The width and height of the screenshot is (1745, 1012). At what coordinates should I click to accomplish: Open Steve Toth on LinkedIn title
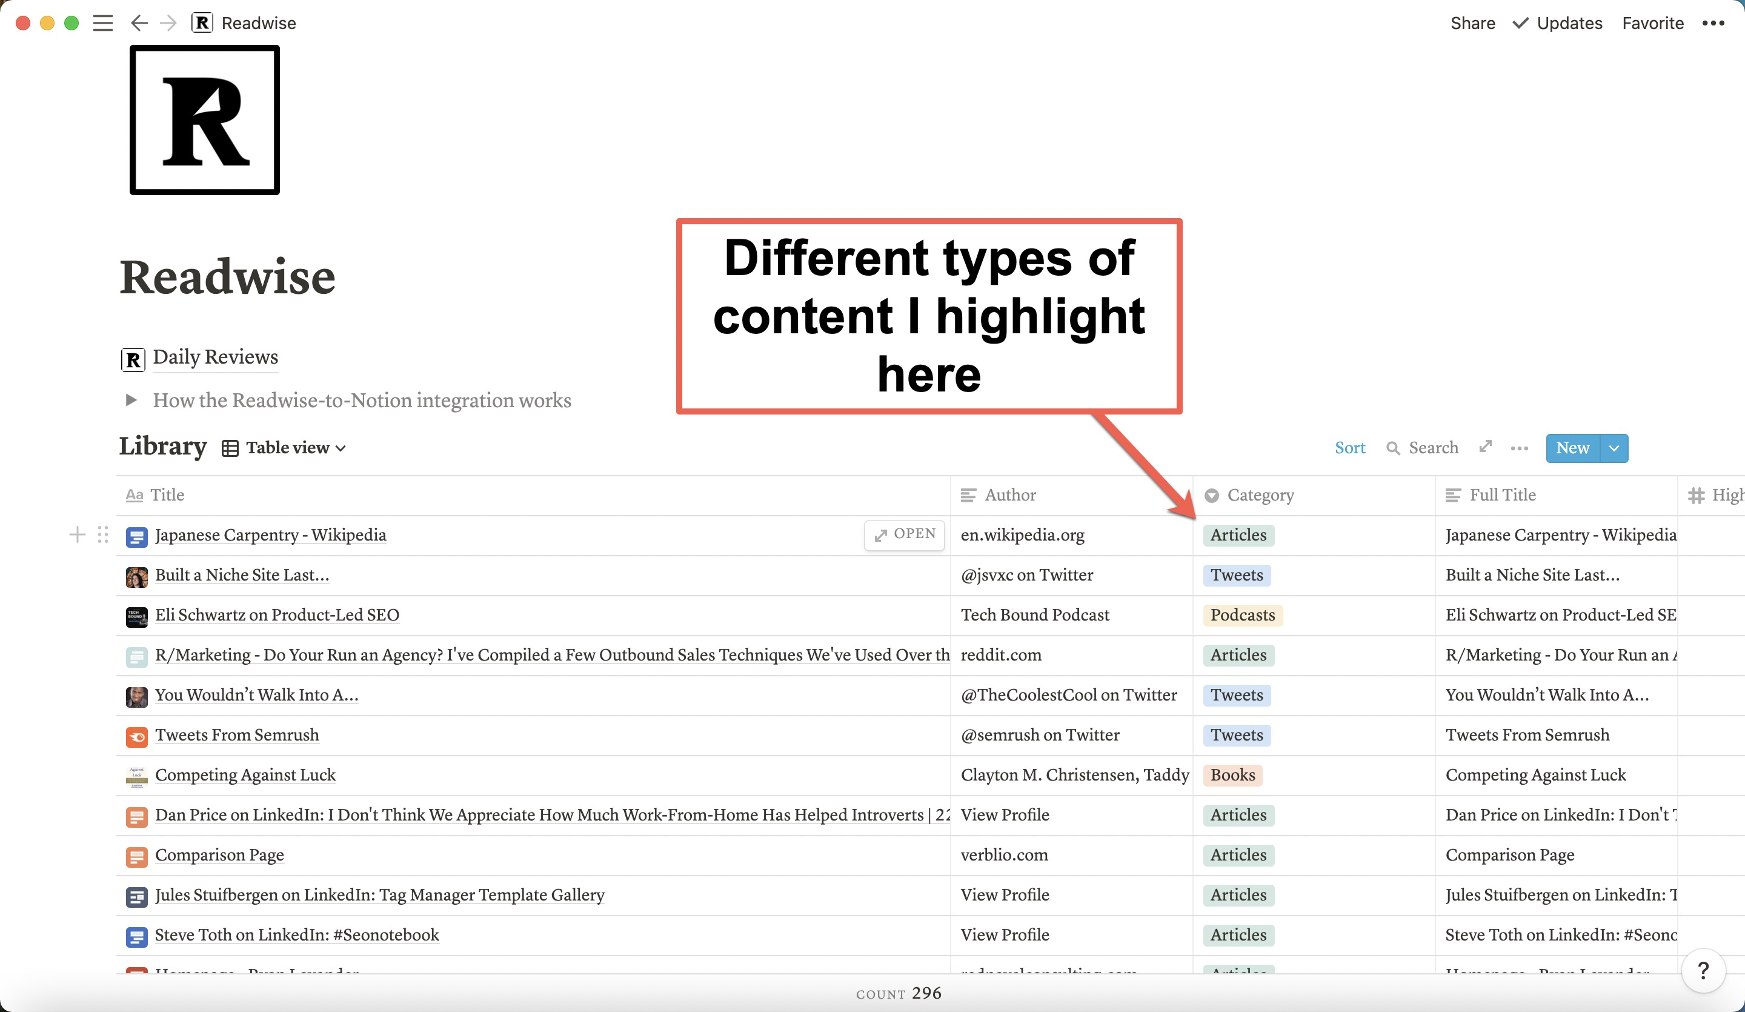point(297,934)
